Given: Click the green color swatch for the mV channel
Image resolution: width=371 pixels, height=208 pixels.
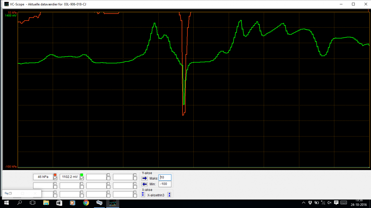Looking at the screenshot, I should coord(82,174).
